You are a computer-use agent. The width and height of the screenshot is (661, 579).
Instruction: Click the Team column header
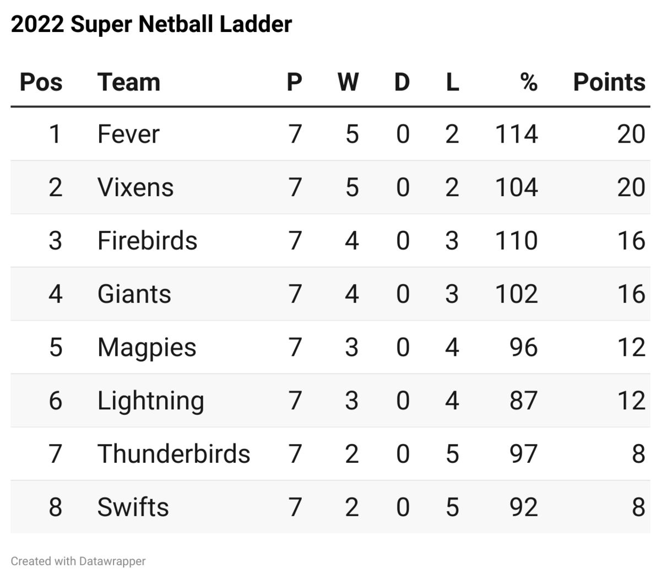[129, 82]
